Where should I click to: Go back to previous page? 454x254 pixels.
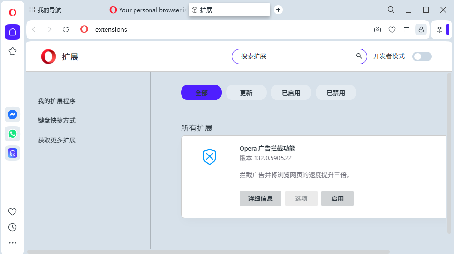[34, 29]
